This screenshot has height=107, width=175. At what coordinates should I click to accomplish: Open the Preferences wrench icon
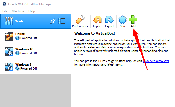tap(80, 20)
